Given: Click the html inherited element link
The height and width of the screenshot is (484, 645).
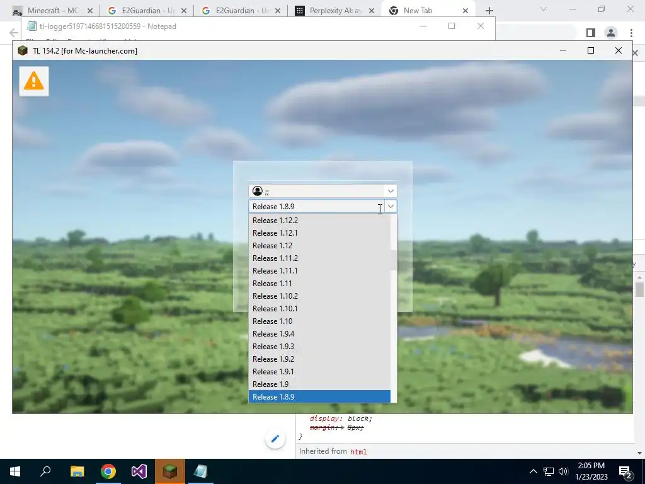Looking at the screenshot, I should tap(358, 451).
